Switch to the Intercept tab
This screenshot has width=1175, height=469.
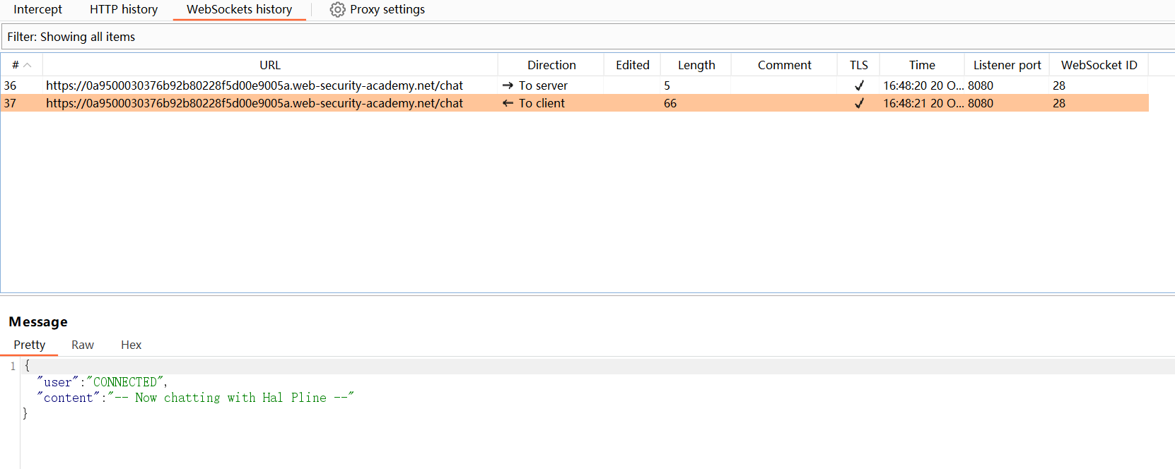click(37, 10)
